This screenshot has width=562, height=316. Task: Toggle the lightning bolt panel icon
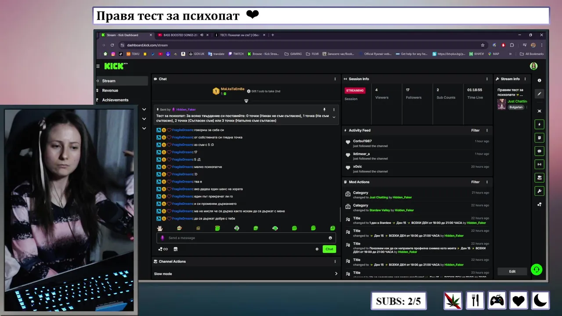click(x=540, y=125)
